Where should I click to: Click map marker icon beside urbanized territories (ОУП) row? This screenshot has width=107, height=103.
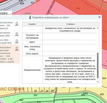point(17,49)
